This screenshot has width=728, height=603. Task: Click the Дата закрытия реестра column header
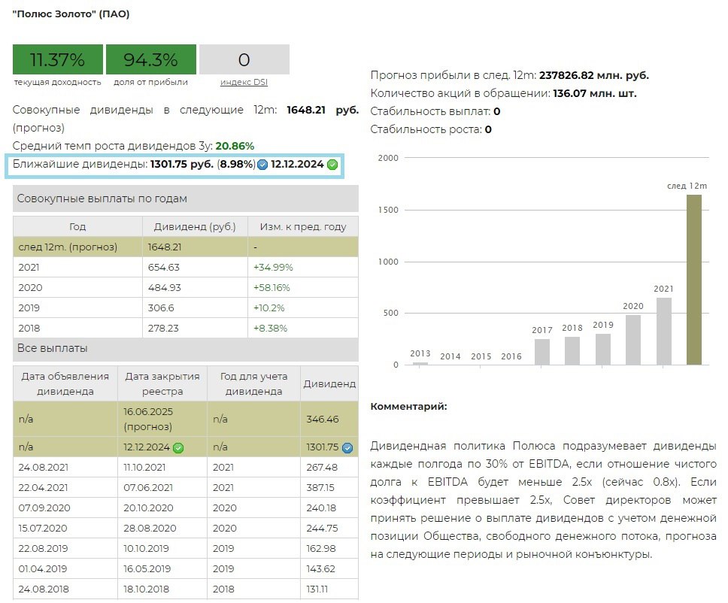[162, 383]
